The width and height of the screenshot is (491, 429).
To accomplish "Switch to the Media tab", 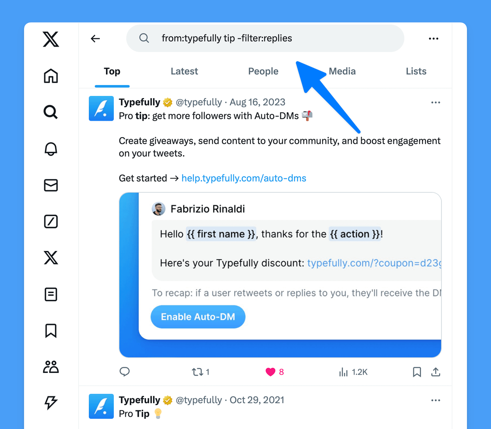I will [x=342, y=71].
